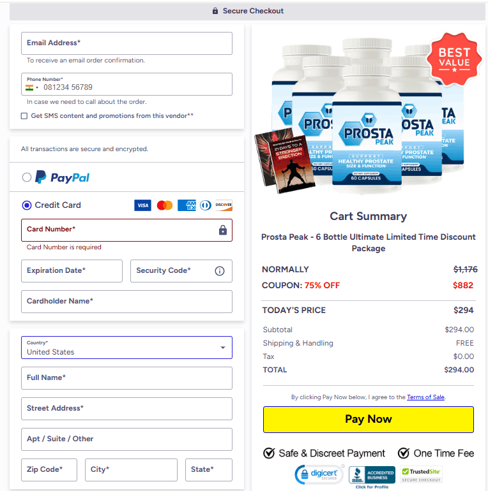Screen dimensions: 488x491
Task: Open the phone country flag dropdown
Action: (32, 88)
